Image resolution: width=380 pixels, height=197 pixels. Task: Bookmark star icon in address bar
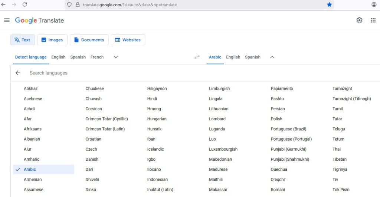(x=329, y=5)
